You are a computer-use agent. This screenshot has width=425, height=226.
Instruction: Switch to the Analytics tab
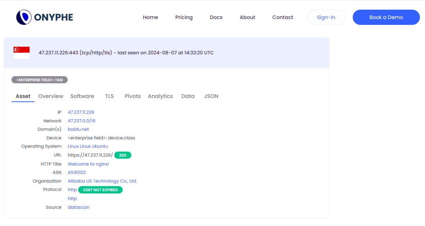(x=160, y=96)
